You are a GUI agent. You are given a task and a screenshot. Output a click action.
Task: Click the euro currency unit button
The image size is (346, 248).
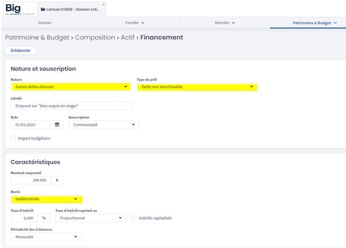[x=57, y=180]
